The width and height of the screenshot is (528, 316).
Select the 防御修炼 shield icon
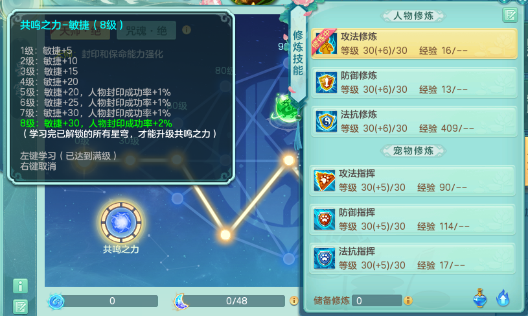coord(327,82)
